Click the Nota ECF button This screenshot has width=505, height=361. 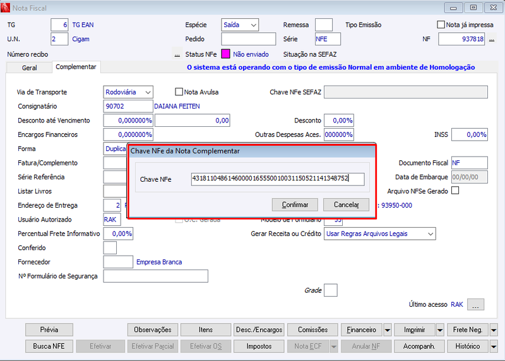[x=308, y=346]
